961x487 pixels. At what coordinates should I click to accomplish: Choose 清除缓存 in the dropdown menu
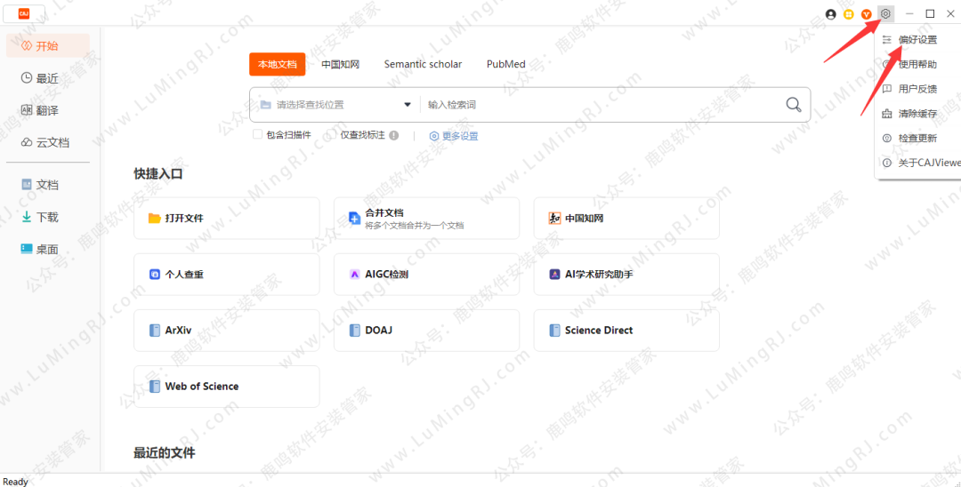tap(917, 114)
